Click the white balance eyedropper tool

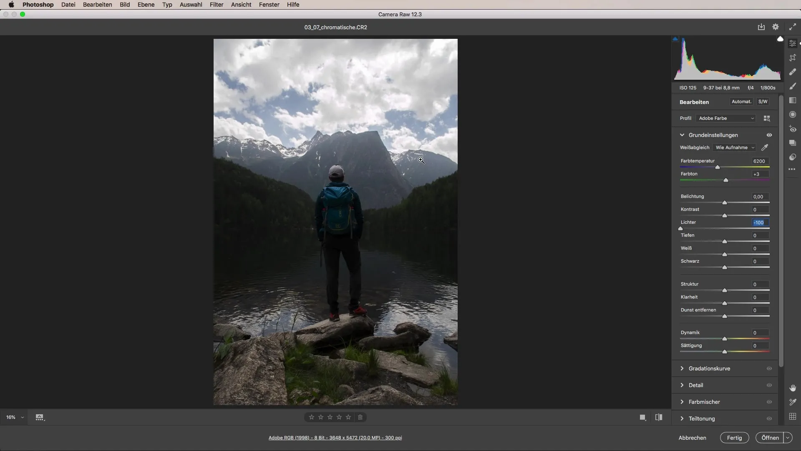coord(765,147)
